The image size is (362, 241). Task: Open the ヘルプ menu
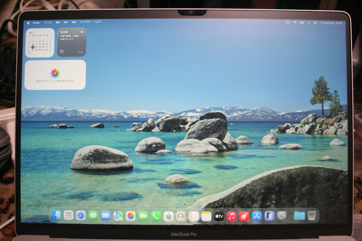point(97,22)
